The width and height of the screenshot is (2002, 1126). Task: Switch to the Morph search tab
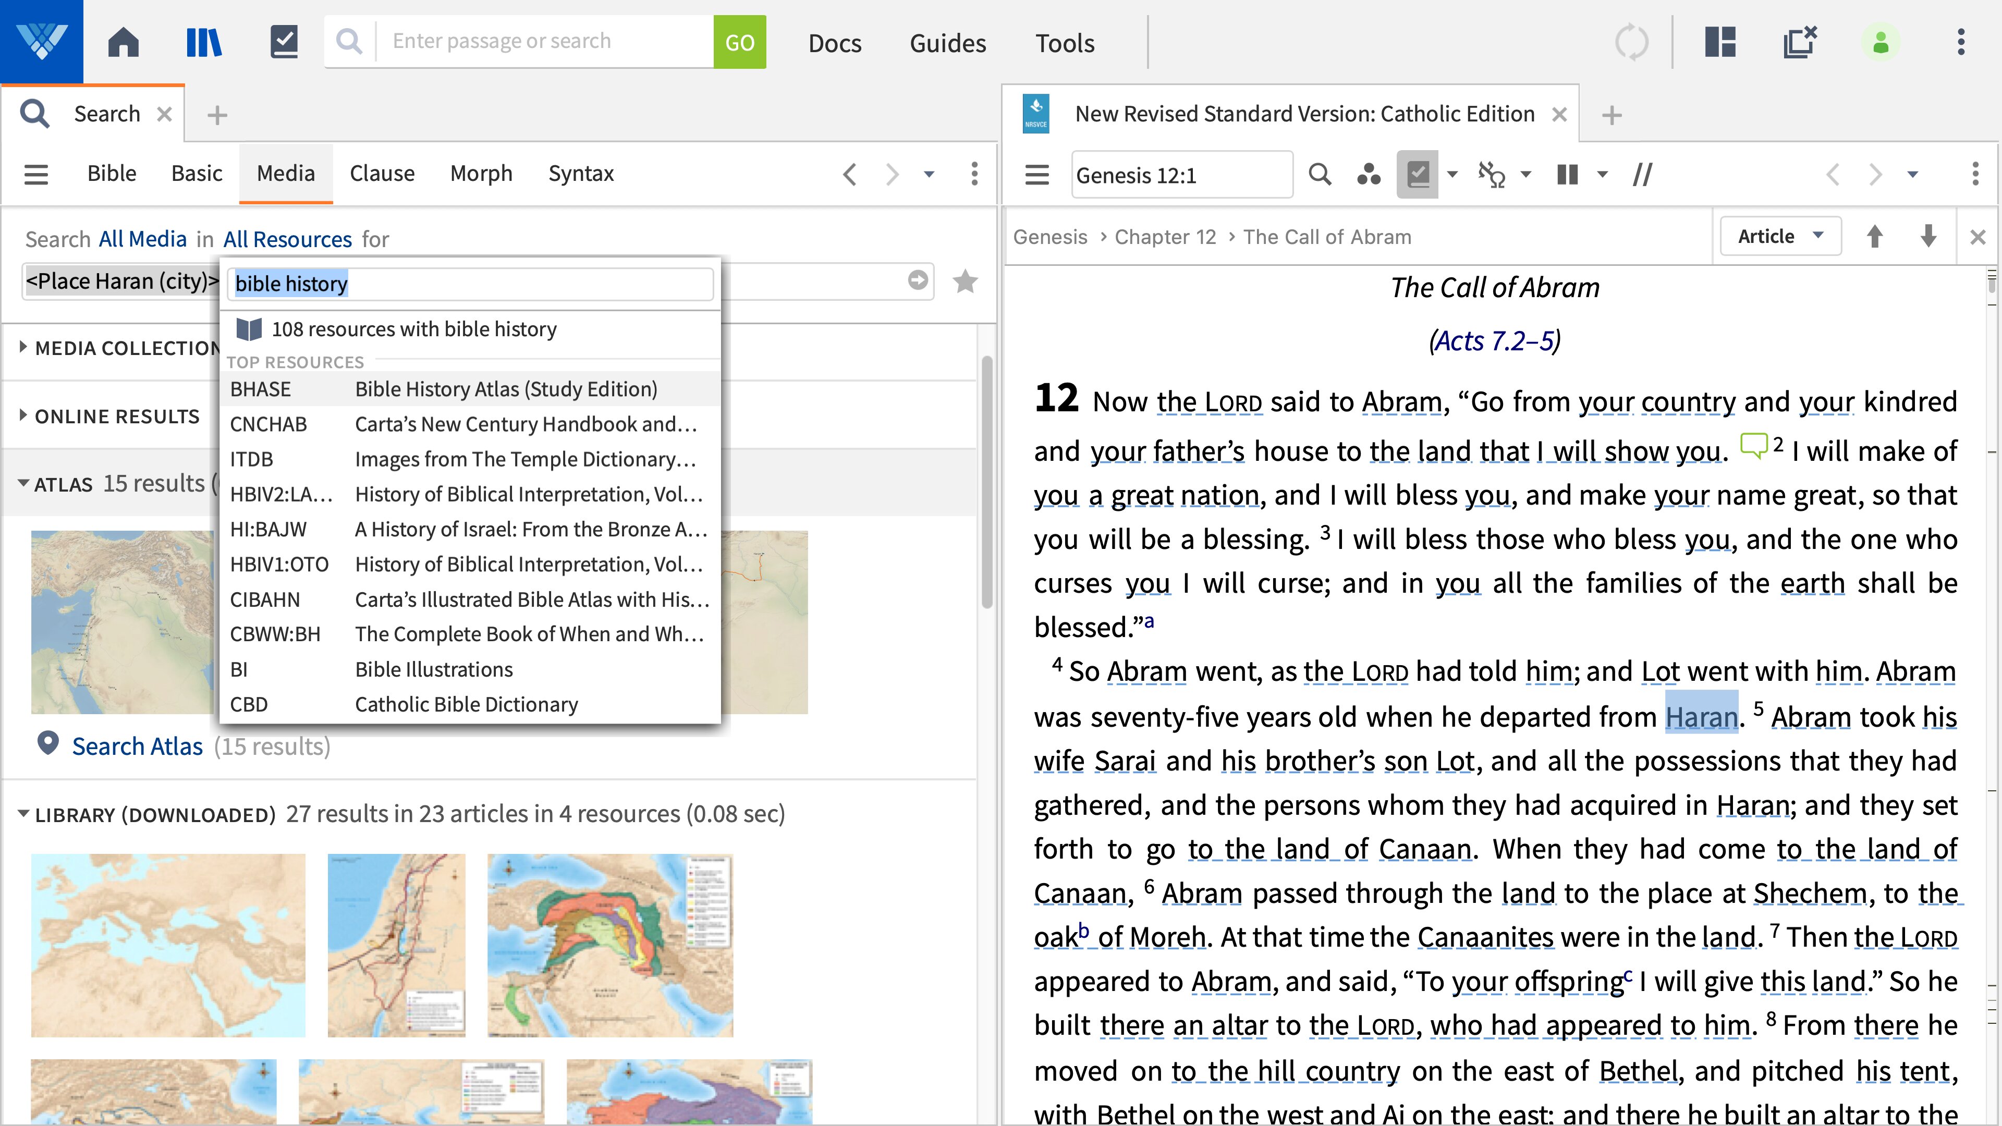[481, 173]
